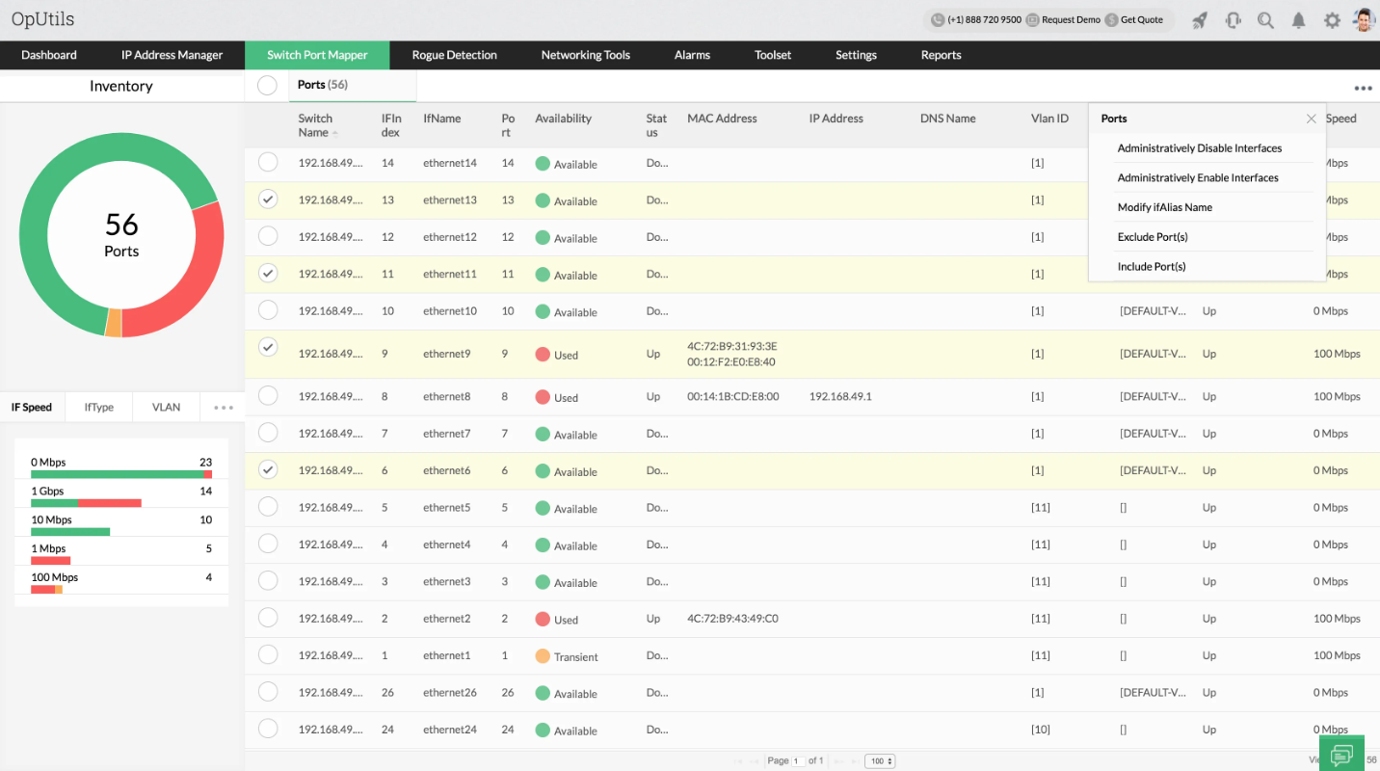1380x771 pixels.
Task: Switch to the Rogue Detection tab
Action: 454,55
